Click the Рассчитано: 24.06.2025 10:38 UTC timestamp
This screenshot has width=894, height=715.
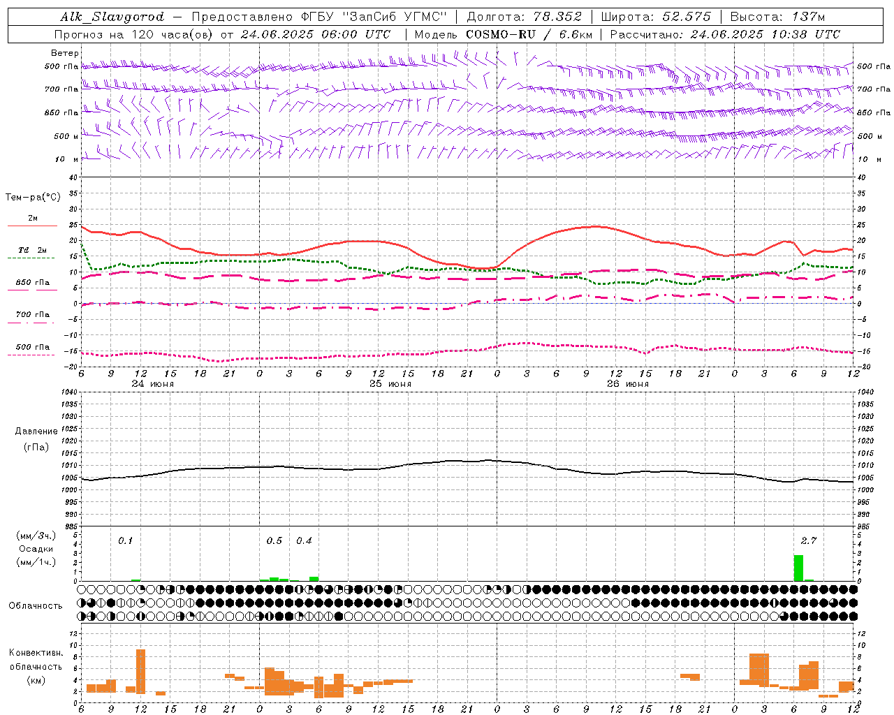pyautogui.click(x=725, y=34)
